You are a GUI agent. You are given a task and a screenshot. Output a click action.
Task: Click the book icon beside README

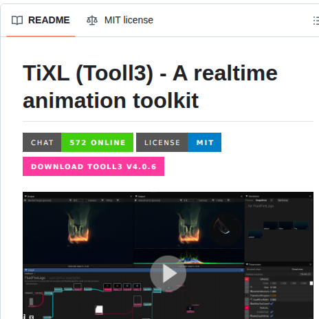(x=17, y=21)
